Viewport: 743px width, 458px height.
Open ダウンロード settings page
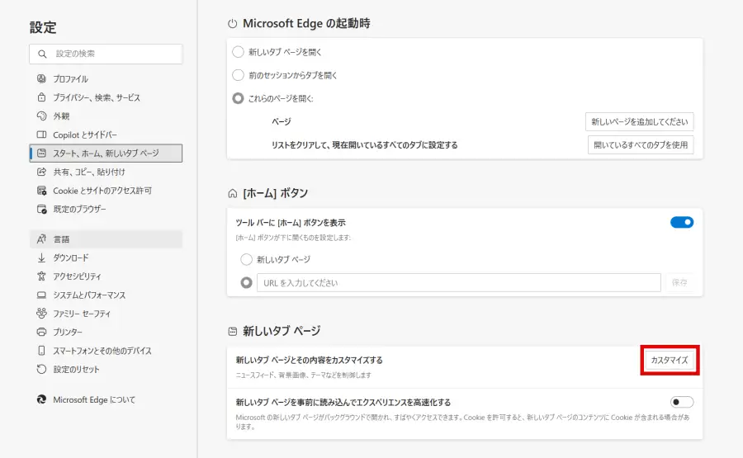click(106, 257)
